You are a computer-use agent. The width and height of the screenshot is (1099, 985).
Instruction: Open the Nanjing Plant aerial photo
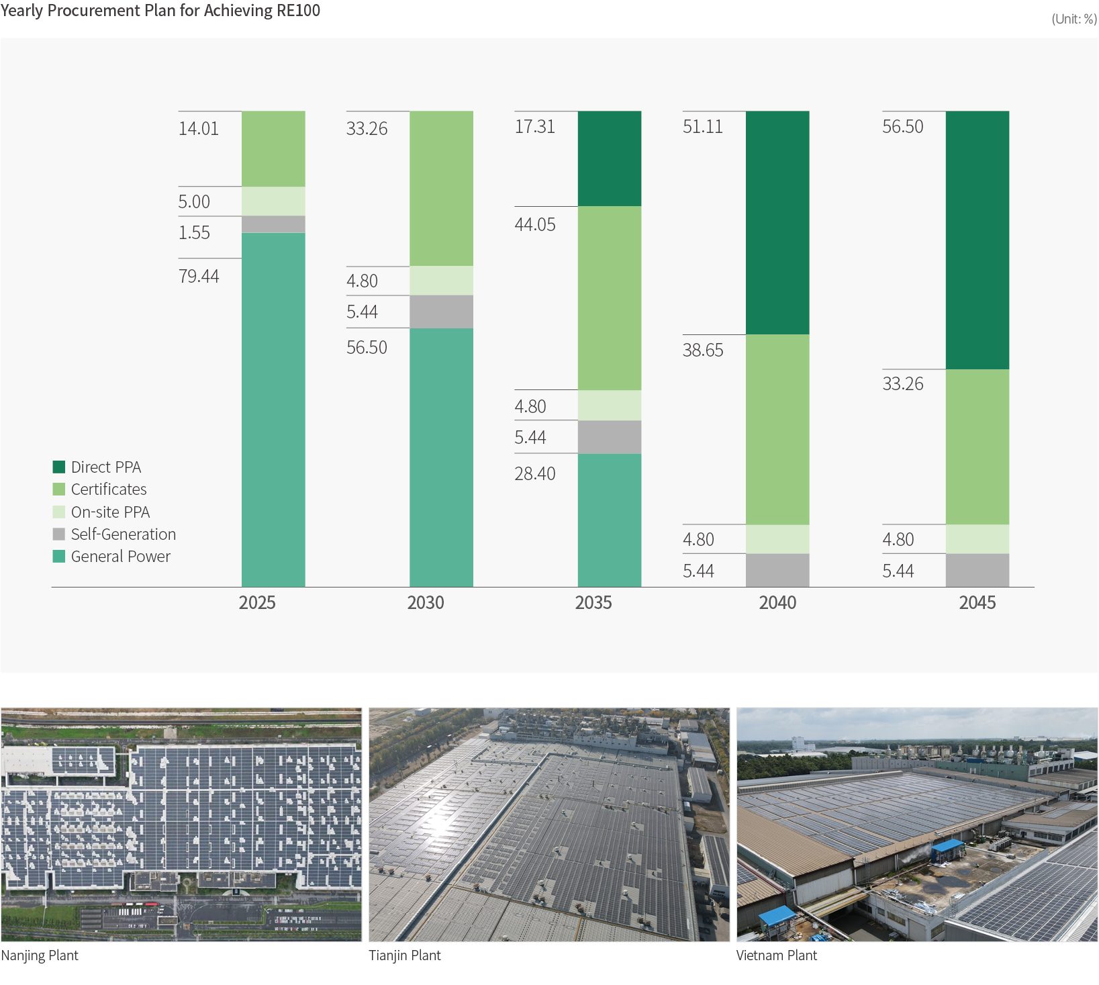point(181,825)
